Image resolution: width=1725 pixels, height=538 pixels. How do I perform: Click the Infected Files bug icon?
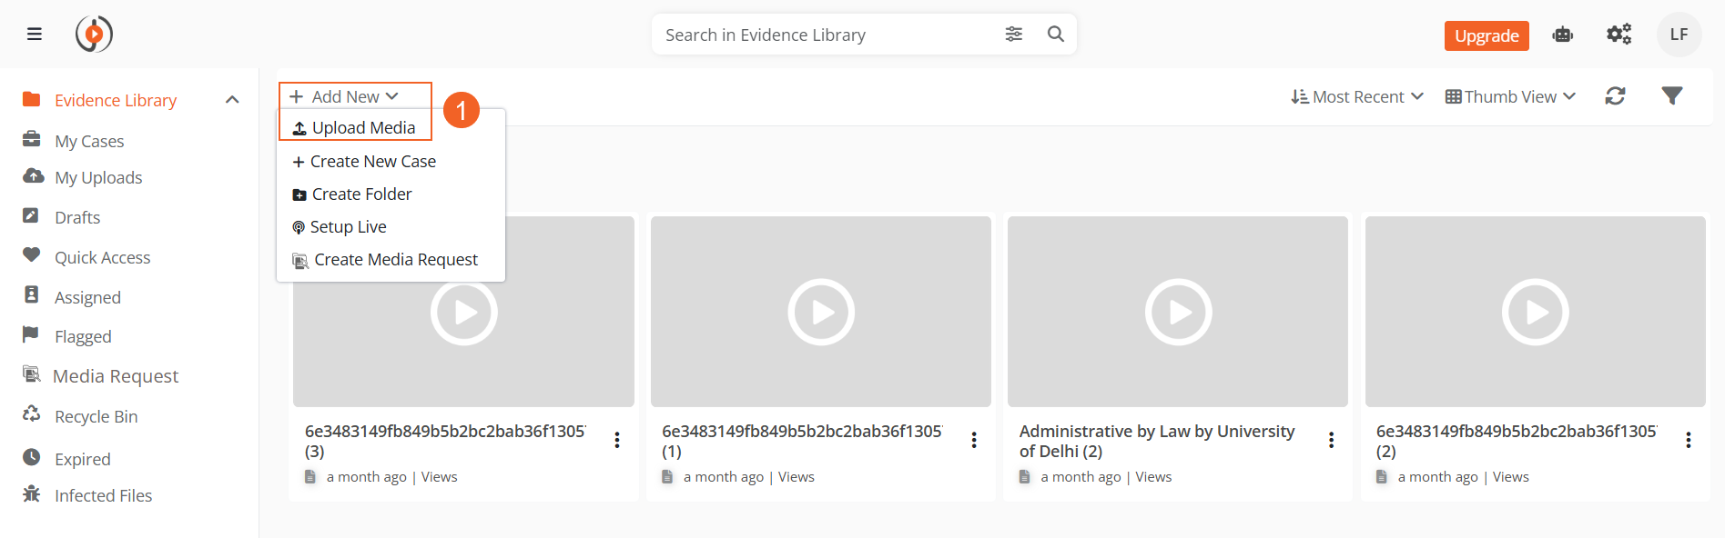tap(31, 493)
